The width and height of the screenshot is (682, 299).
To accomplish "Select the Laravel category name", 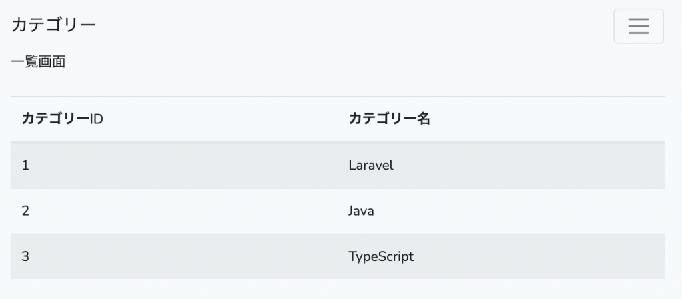I will coord(371,165).
